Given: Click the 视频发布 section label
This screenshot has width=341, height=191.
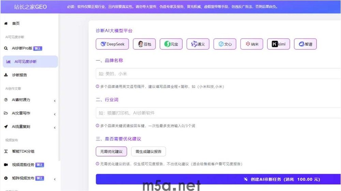Looking at the screenshot, I should click(12, 140).
